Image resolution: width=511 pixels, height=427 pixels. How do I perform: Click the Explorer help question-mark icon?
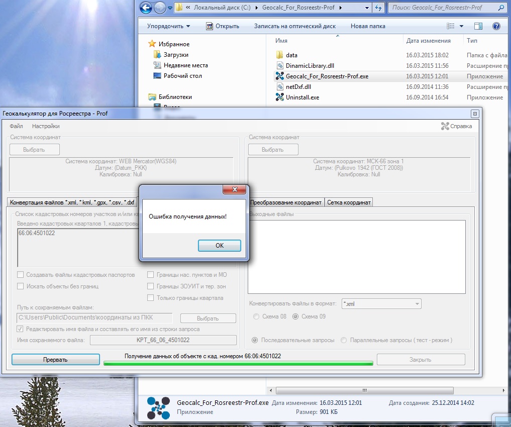496,26
